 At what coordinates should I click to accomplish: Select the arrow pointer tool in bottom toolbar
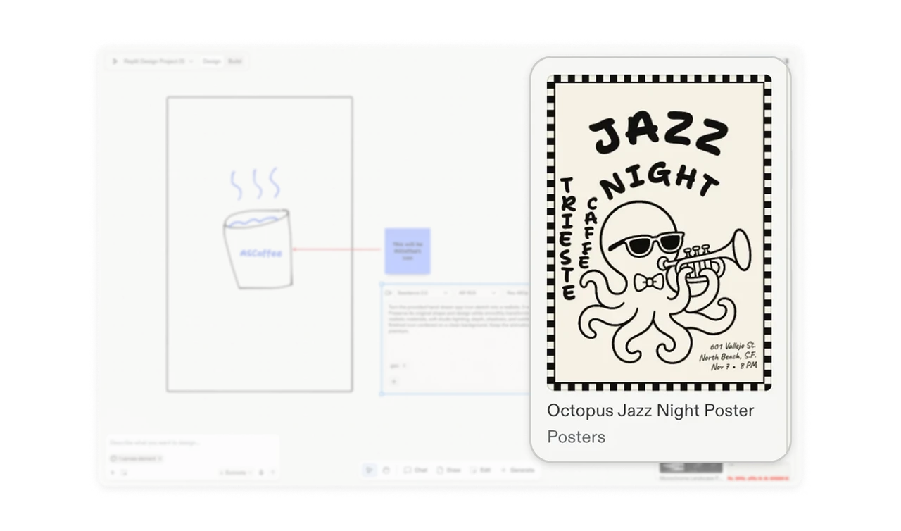pos(369,470)
